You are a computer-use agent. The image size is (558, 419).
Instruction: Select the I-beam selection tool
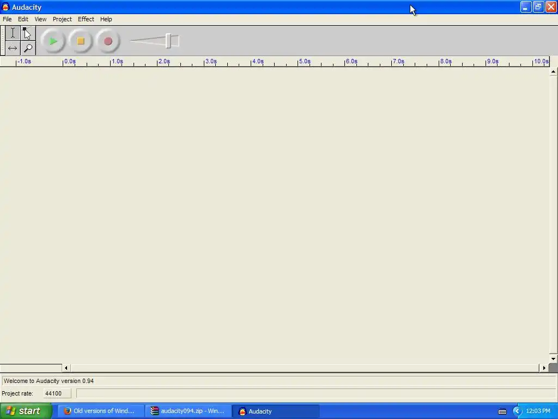click(x=13, y=33)
